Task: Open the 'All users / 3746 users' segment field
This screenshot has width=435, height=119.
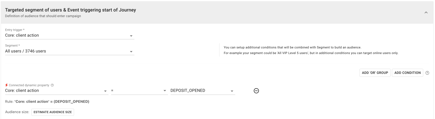Action: coord(66,51)
